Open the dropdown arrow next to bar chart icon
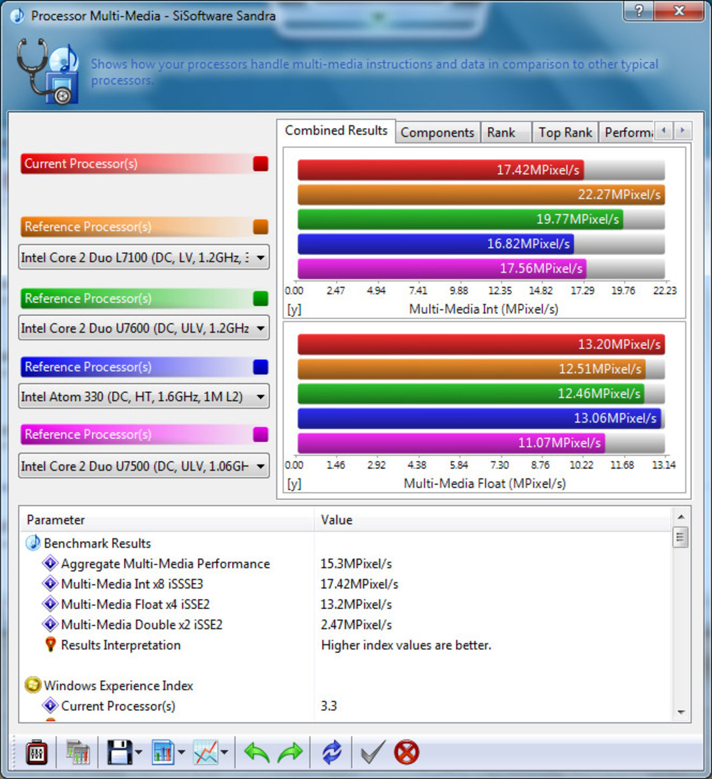Image resolution: width=712 pixels, height=779 pixels. click(181, 752)
